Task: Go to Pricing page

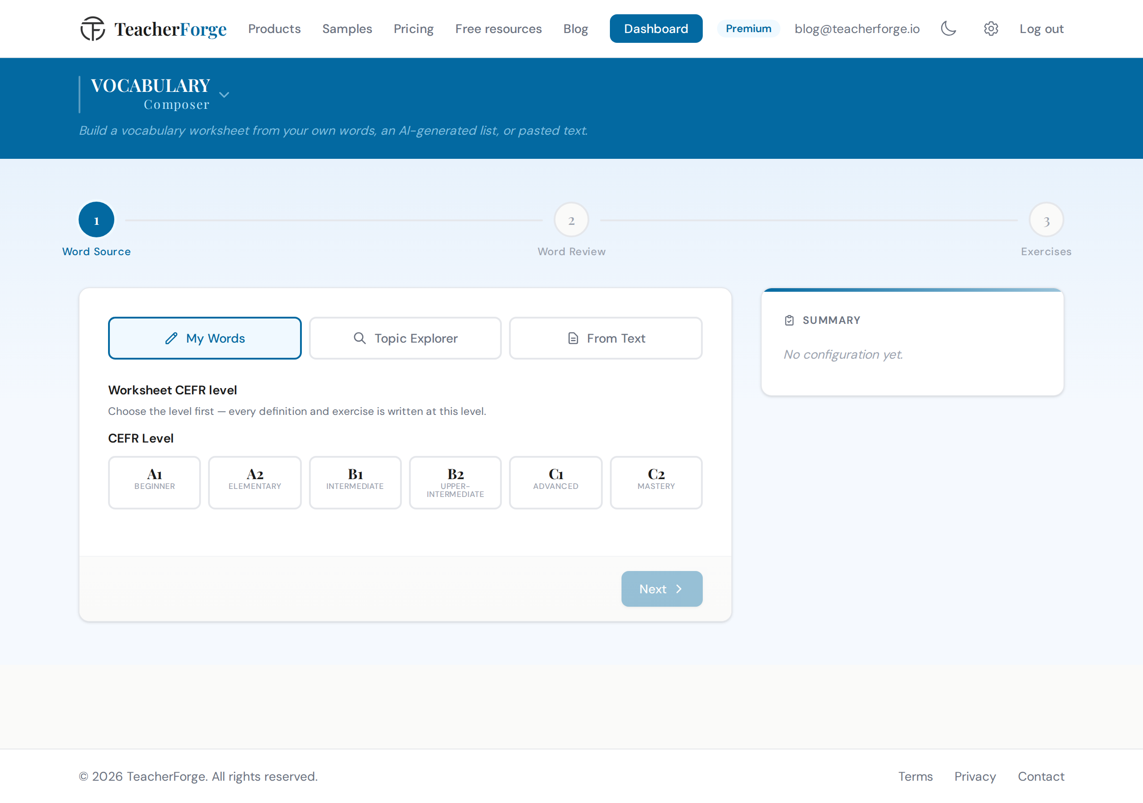Action: [414, 29]
